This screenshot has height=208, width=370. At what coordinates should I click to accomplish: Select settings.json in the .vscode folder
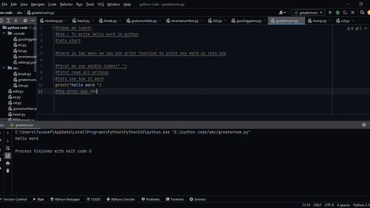point(25,62)
